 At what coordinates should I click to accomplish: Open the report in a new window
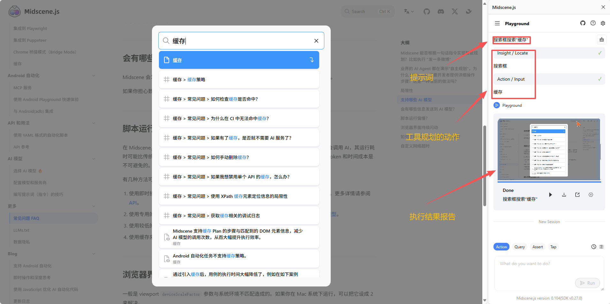(577, 195)
